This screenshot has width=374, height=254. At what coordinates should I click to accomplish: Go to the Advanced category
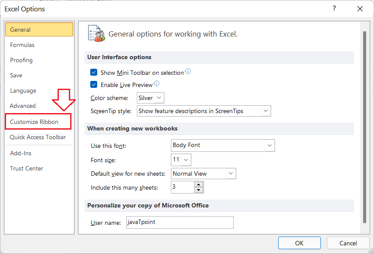(x=23, y=106)
